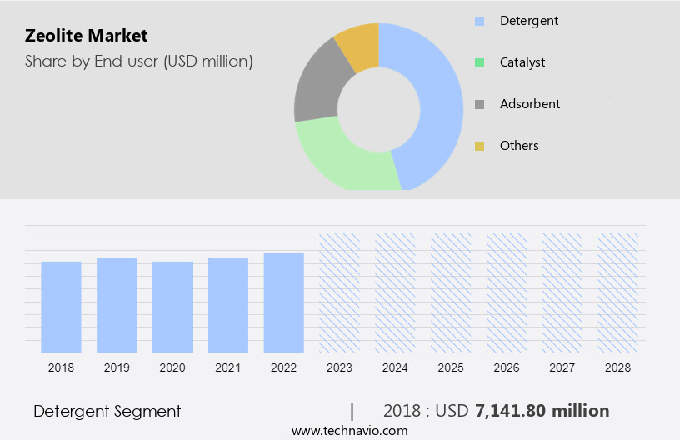This screenshot has width=680, height=440.
Task: Click the 2022 bar in the chart
Action: pos(284,302)
